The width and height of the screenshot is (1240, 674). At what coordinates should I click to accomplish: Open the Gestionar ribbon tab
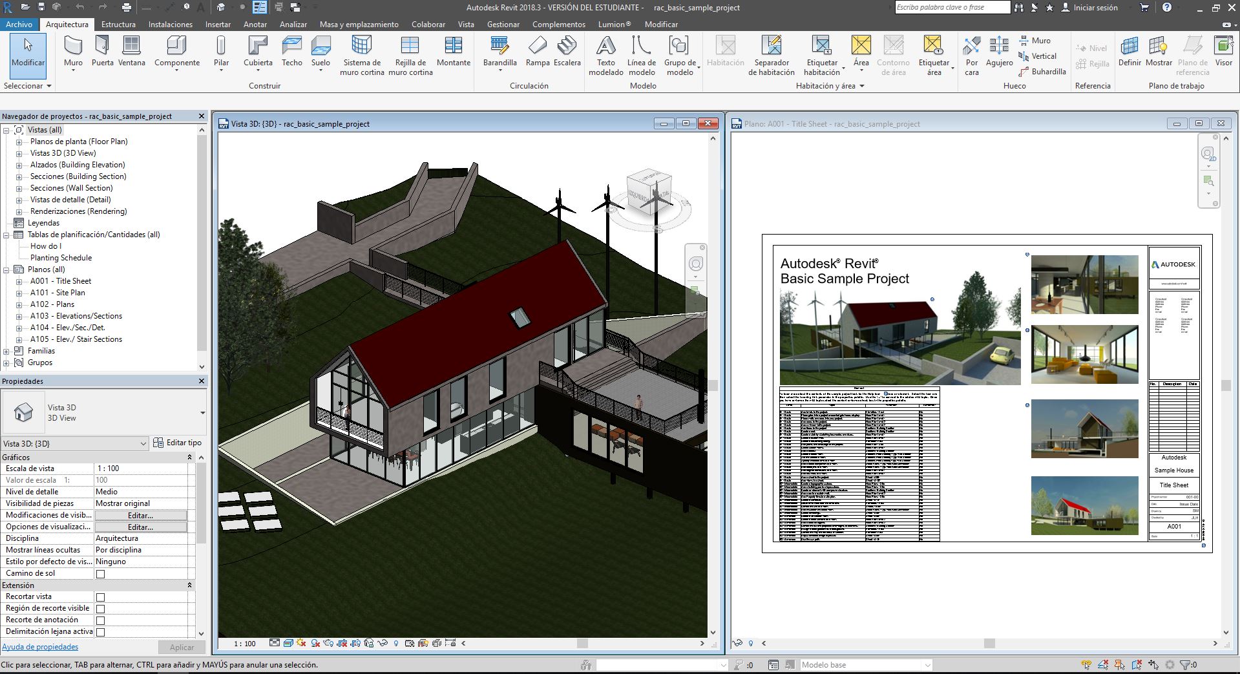(503, 25)
